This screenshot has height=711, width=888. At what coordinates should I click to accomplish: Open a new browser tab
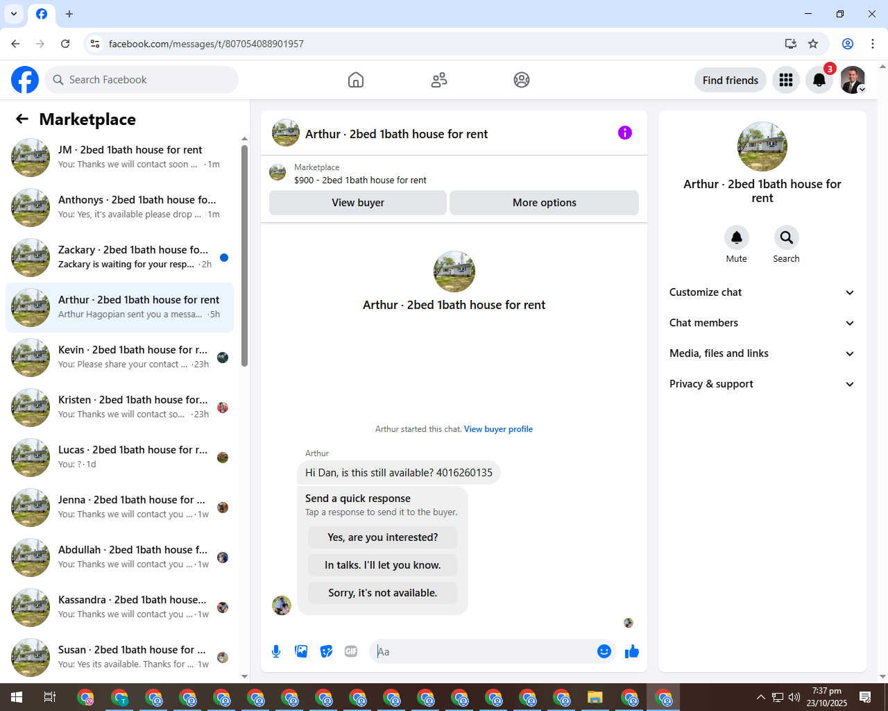click(69, 14)
